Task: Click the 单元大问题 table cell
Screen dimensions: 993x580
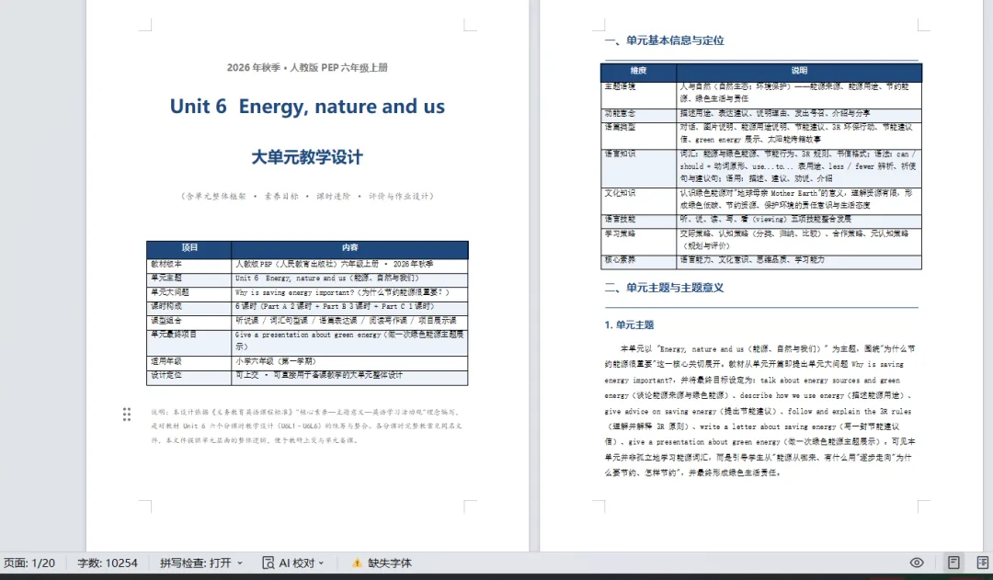Action: pyautogui.click(x=189, y=293)
